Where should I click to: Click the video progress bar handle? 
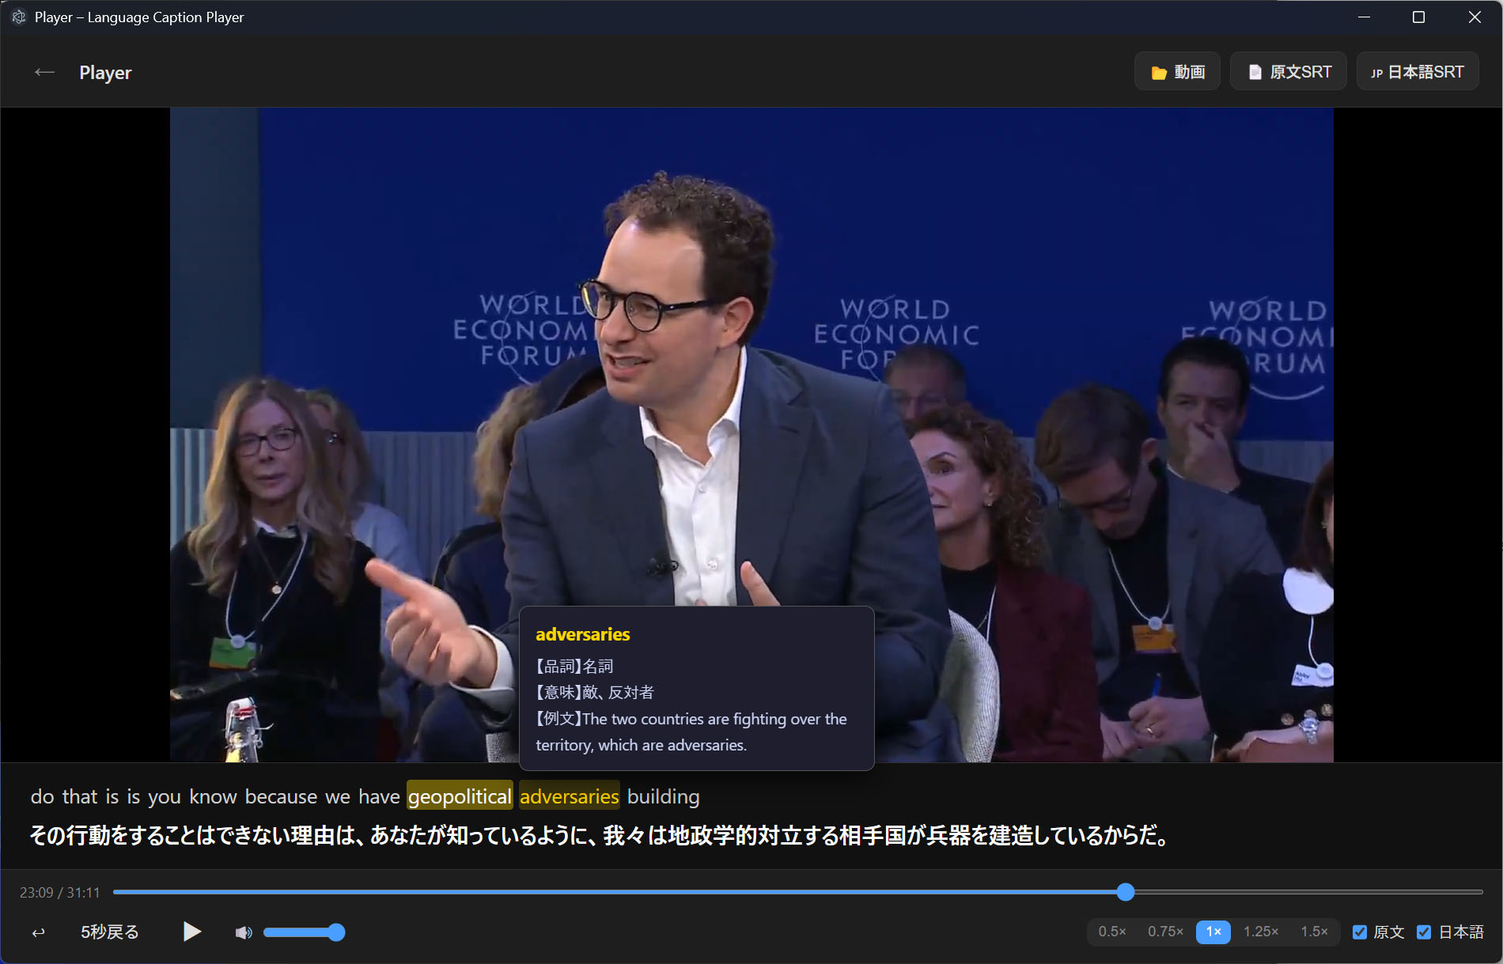coord(1126,892)
